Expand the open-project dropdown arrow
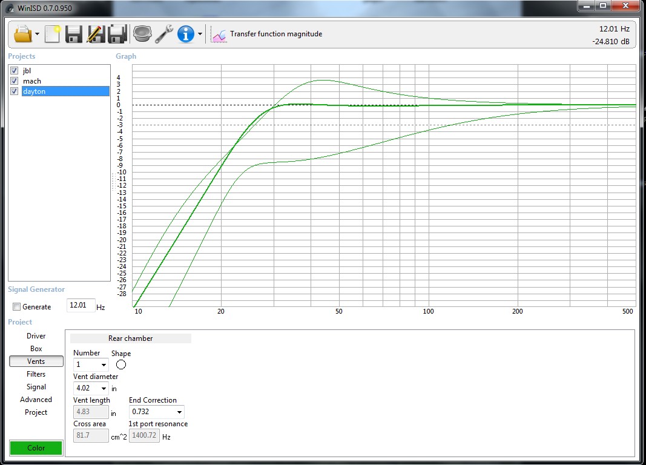This screenshot has height=465, width=646. 37,34
